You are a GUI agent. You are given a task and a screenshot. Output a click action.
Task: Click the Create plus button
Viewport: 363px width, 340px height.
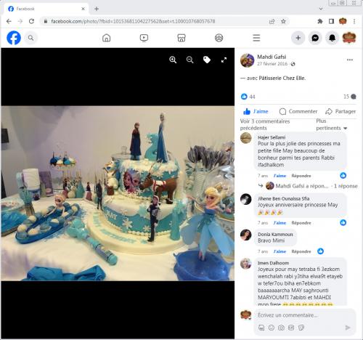click(298, 38)
